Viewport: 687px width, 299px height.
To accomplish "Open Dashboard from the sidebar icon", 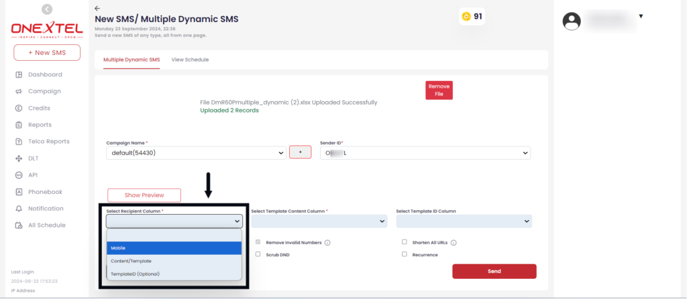I will click(19, 75).
